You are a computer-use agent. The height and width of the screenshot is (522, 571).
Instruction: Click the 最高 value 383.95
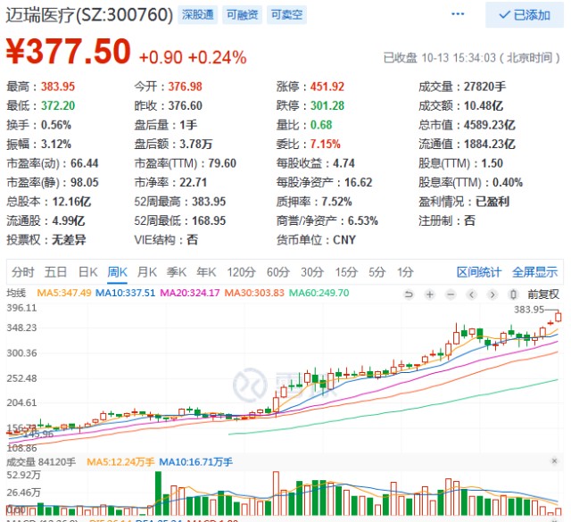(58, 87)
